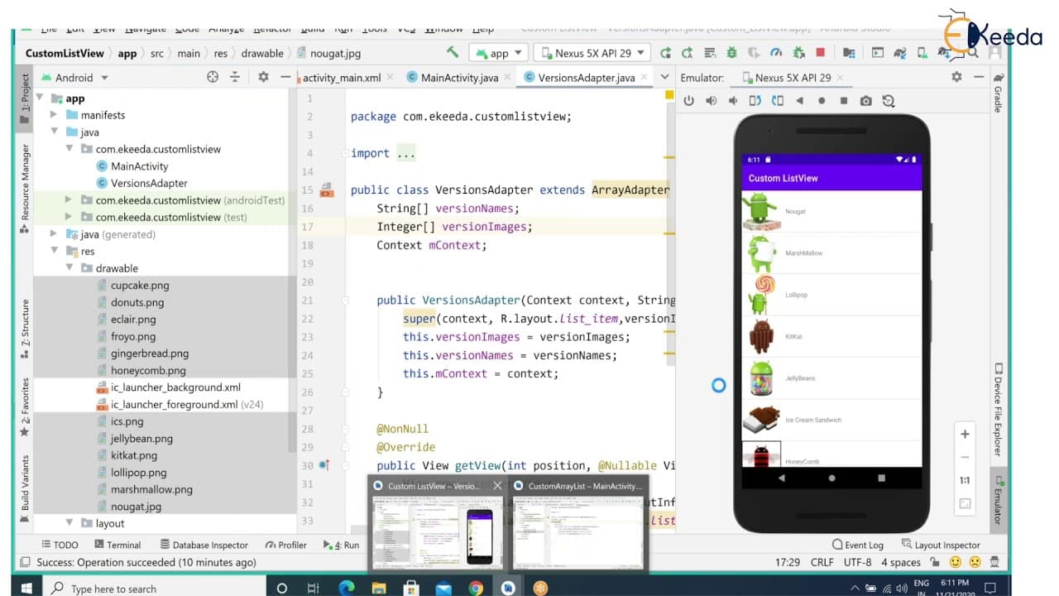Viewport: 1059px width, 596px height.
Task: Expand the java (generated) node
Action: tap(54, 234)
